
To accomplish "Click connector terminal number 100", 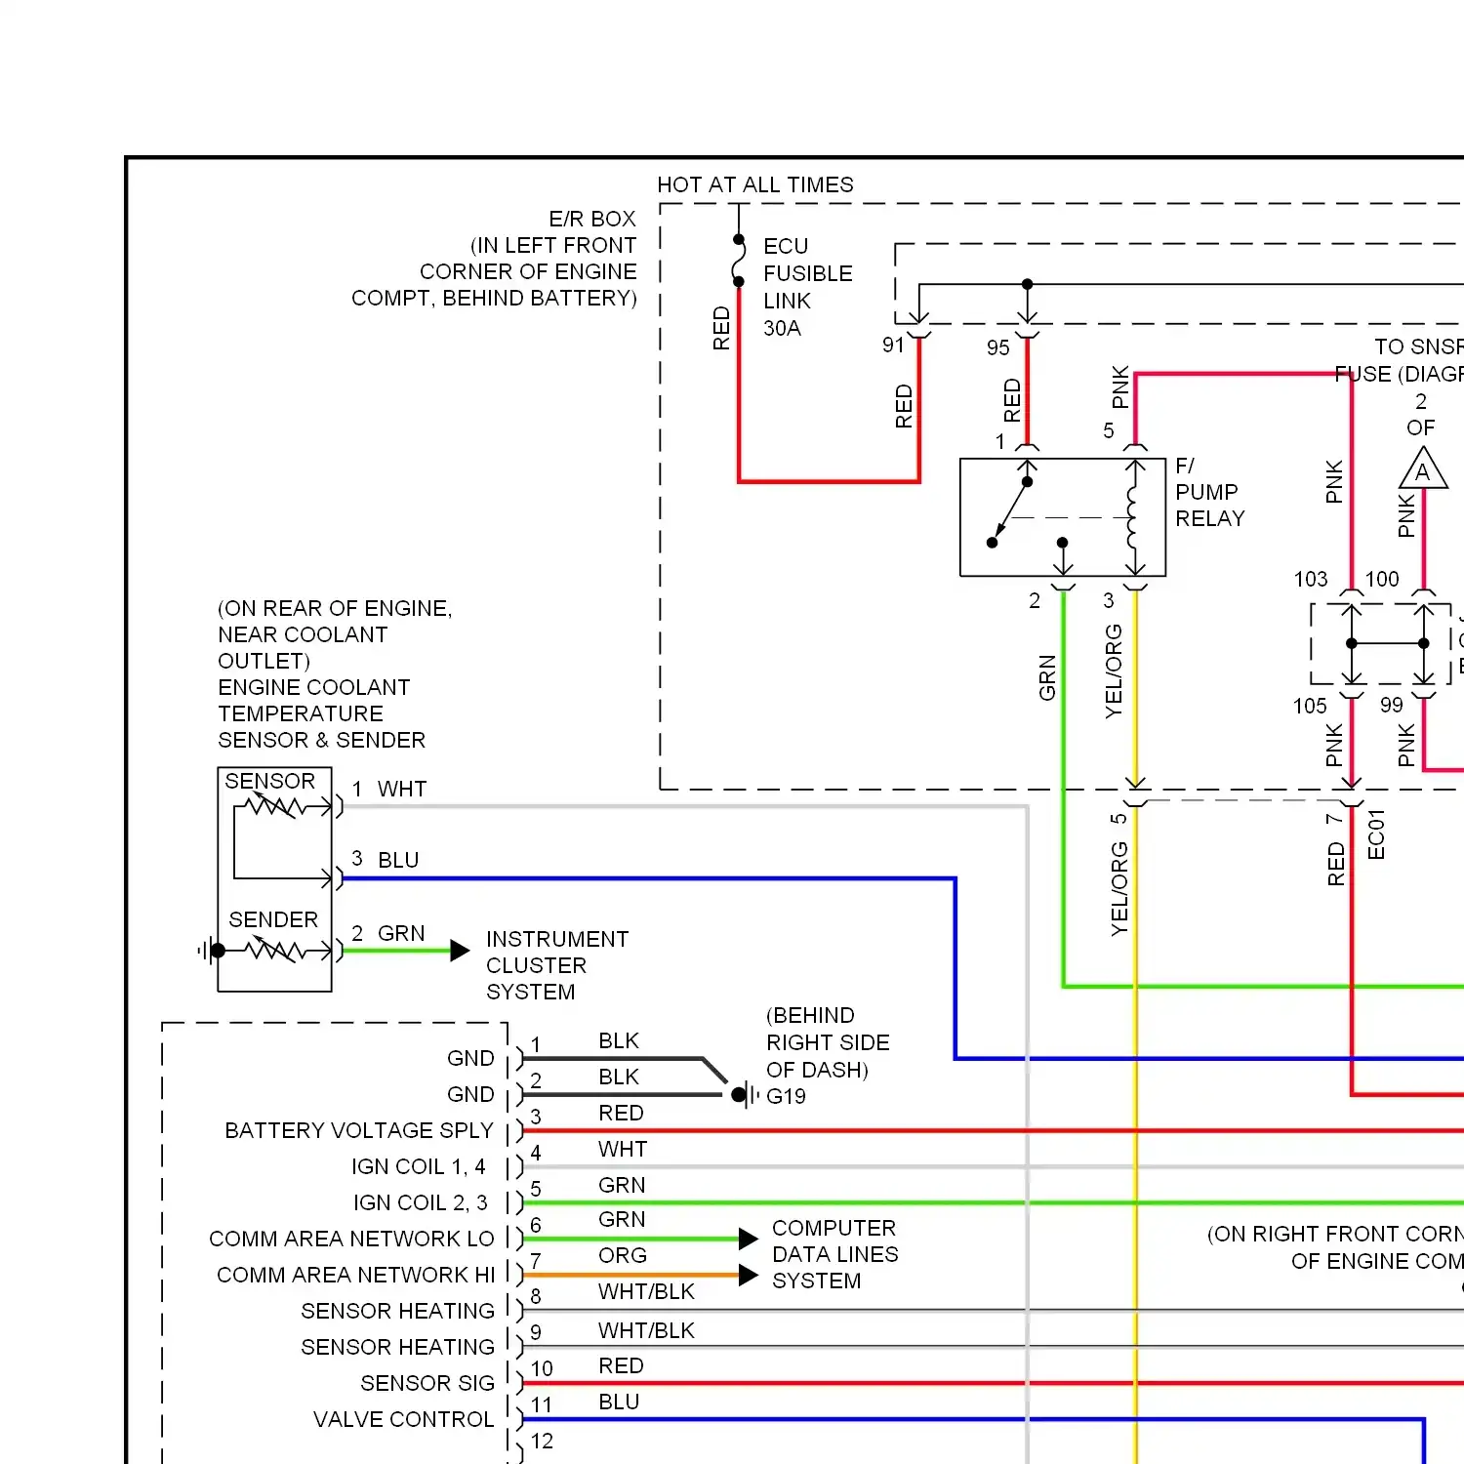I will click(x=1382, y=579).
